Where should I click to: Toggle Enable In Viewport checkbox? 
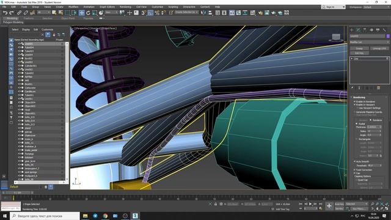click(x=354, y=105)
